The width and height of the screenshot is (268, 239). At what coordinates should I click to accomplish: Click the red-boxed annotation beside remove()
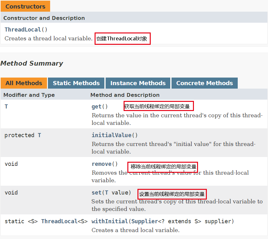[163, 167]
